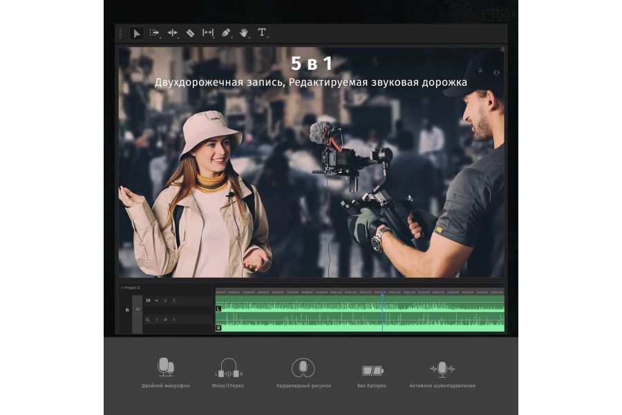Activate the Slip tool
Viewport: 622px width, 415px height.
pos(207,33)
